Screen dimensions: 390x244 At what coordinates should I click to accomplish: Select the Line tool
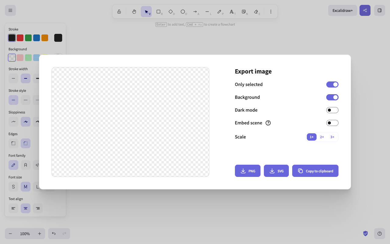207,12
